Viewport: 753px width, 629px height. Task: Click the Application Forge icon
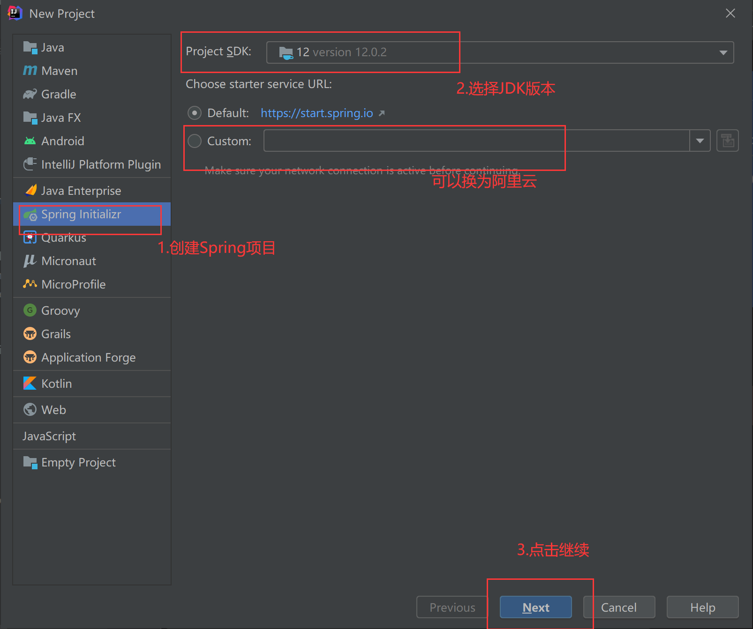pyautogui.click(x=30, y=357)
